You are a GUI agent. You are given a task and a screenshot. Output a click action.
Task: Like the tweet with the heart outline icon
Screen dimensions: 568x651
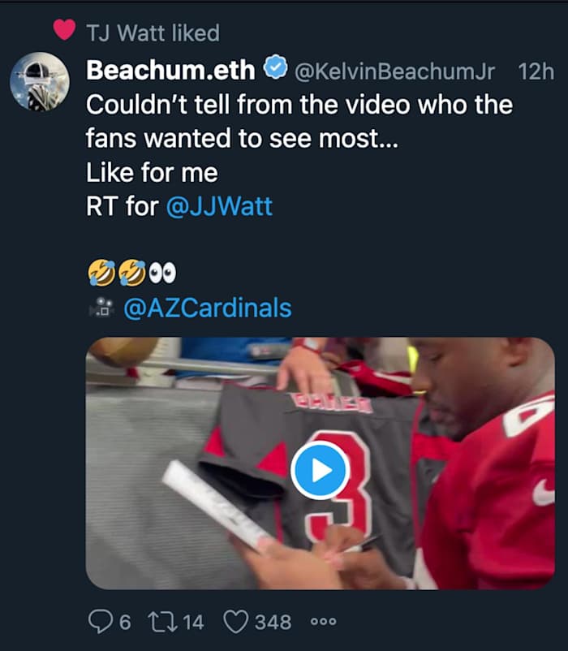pyautogui.click(x=235, y=622)
